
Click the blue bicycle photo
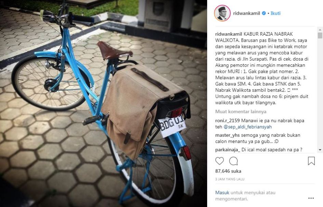[x=104, y=103]
